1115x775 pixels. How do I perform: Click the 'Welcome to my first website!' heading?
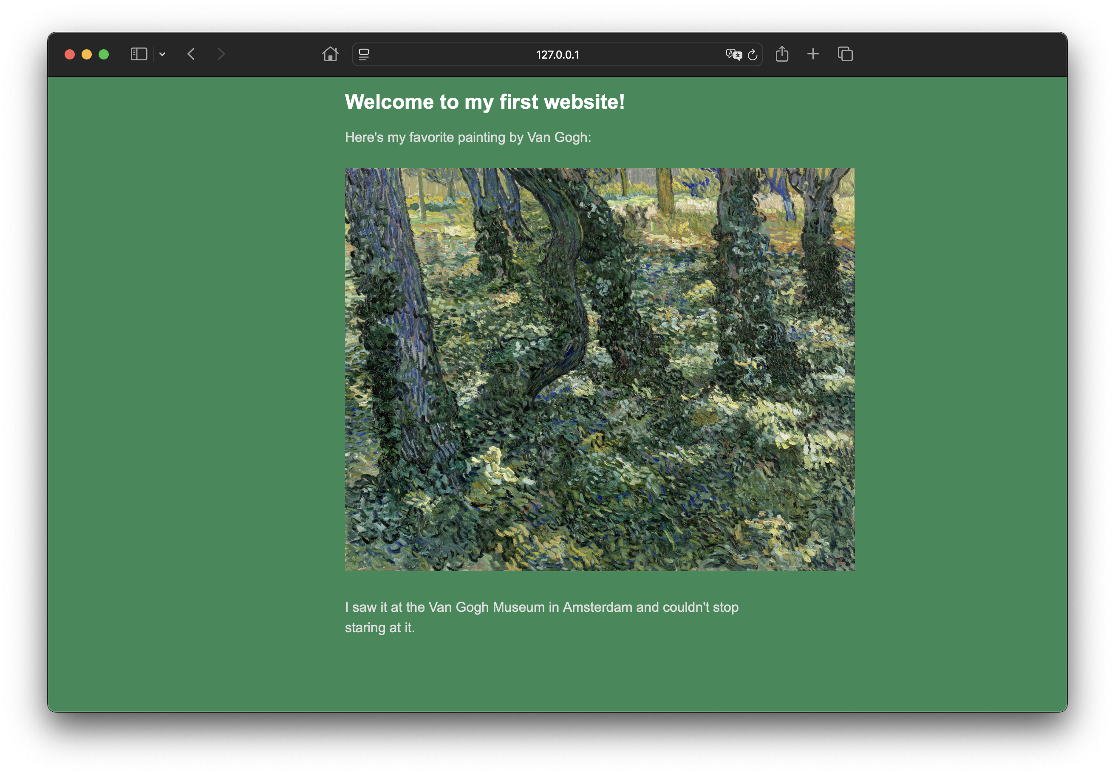(x=485, y=102)
